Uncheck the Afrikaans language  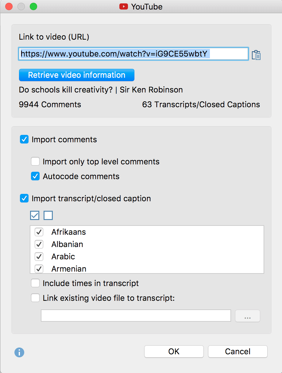pyautogui.click(x=39, y=232)
